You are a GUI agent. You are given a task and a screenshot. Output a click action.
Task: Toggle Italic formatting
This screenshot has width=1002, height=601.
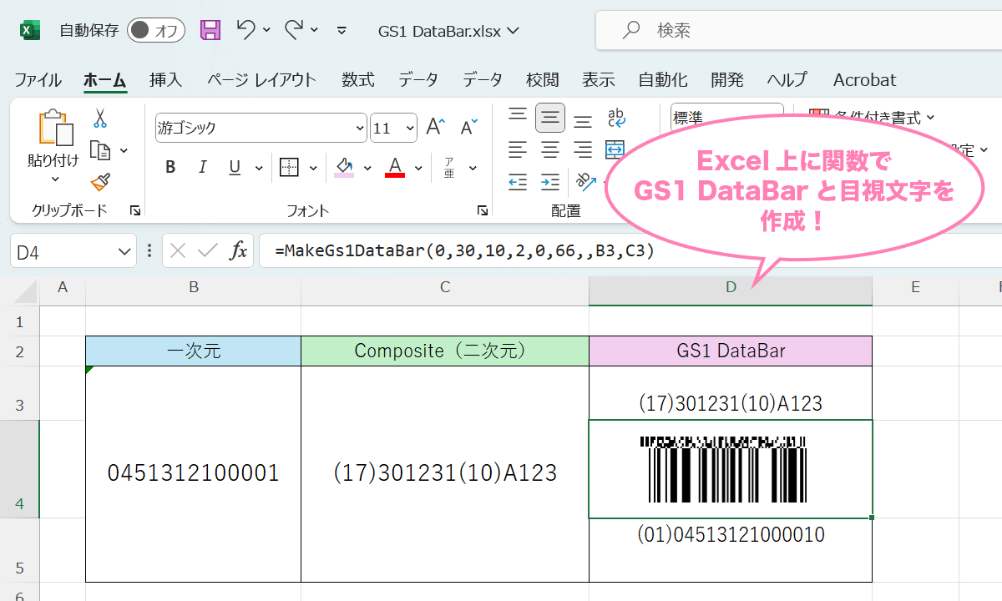(x=202, y=167)
